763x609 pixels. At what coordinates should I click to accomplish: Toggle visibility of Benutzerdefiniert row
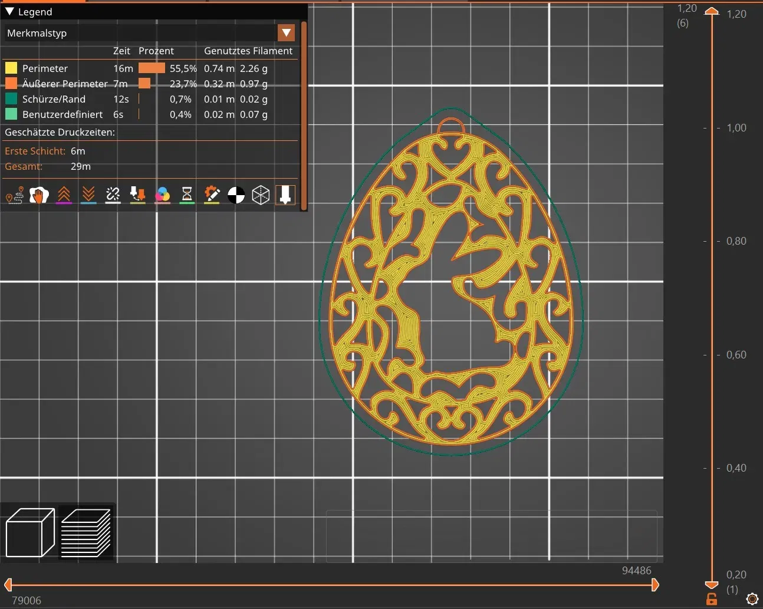pyautogui.click(x=150, y=114)
